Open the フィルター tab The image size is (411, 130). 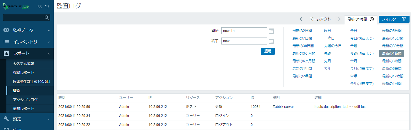[394, 19]
